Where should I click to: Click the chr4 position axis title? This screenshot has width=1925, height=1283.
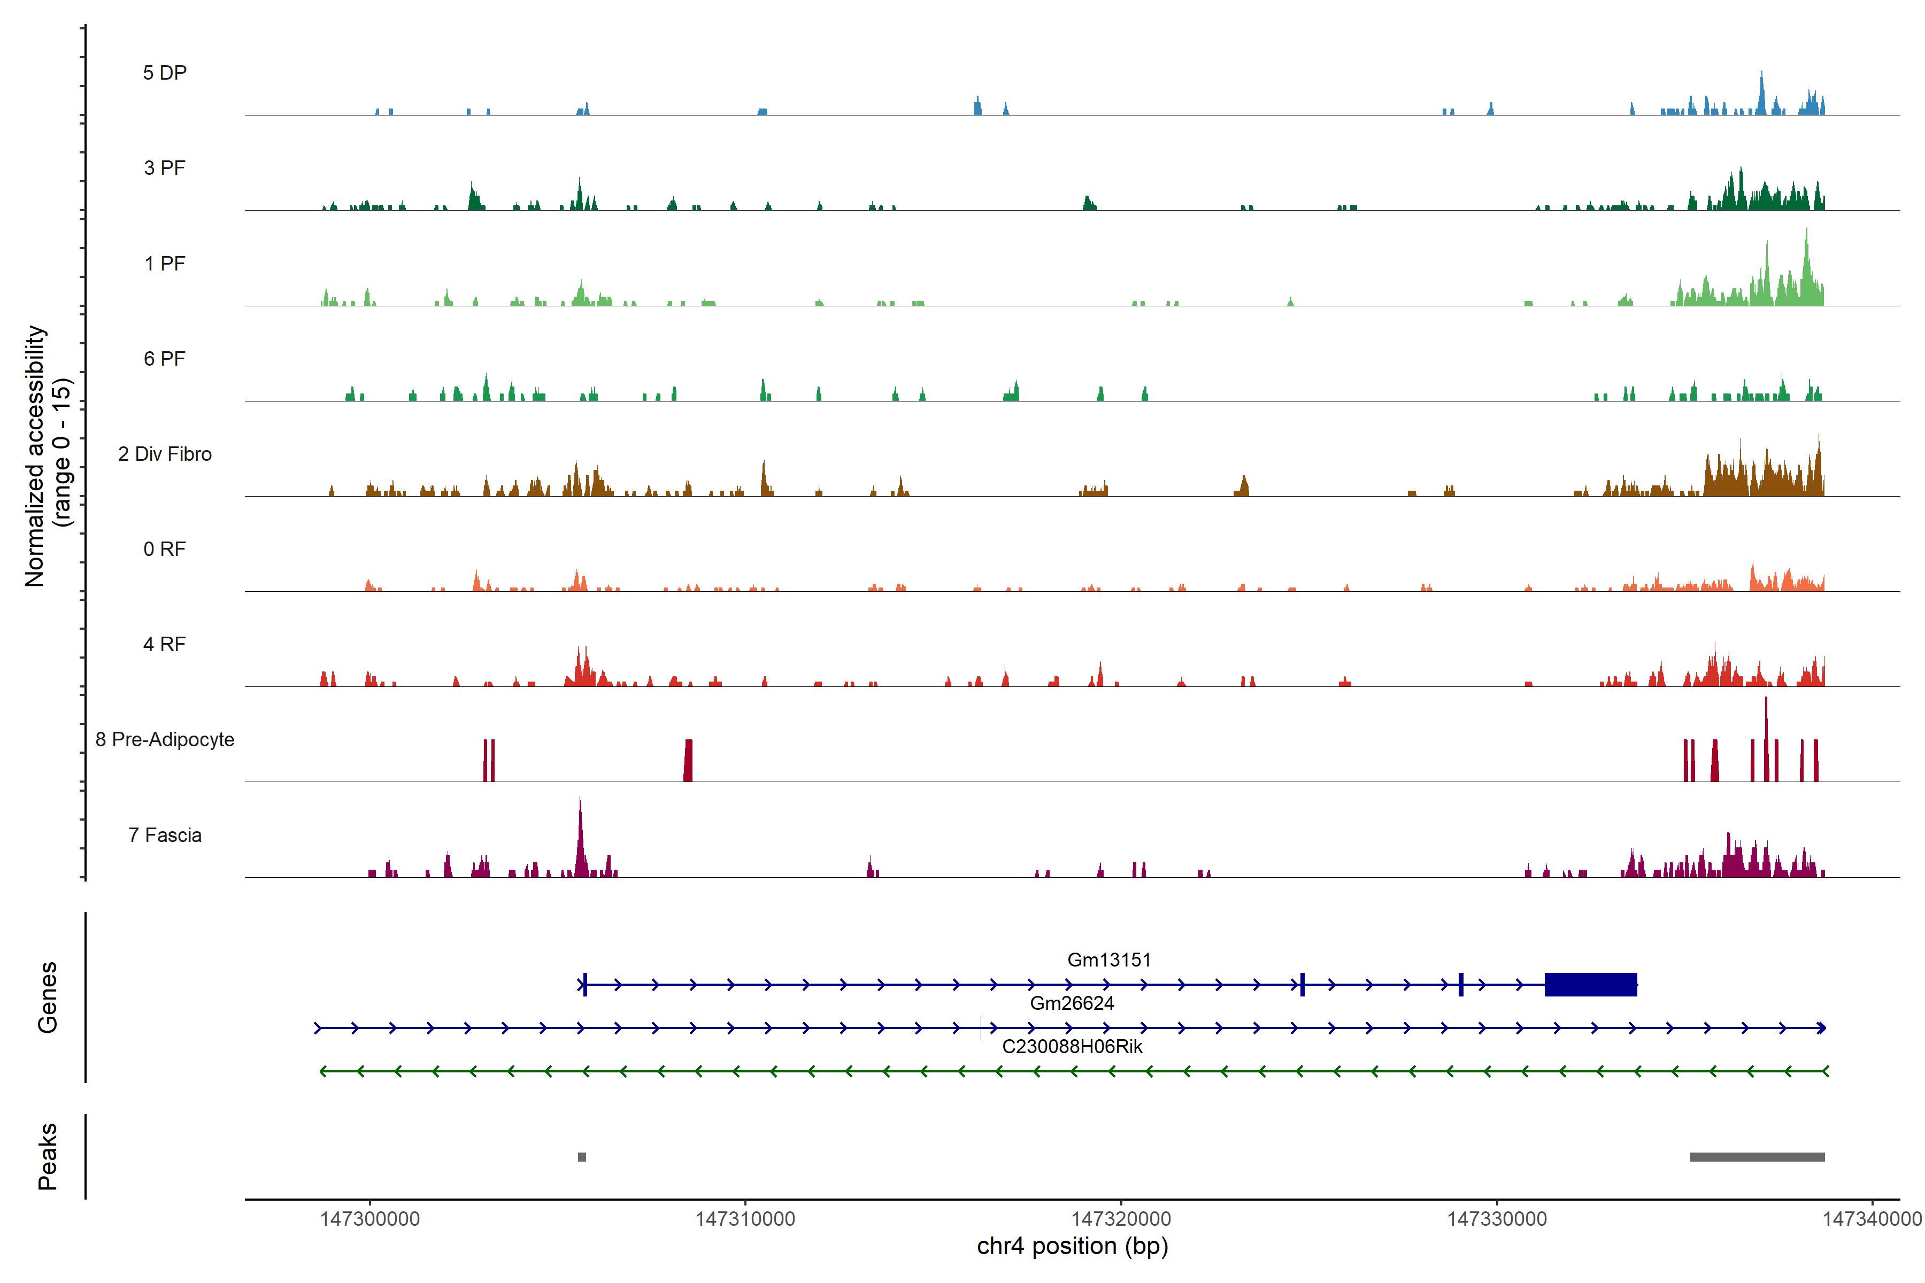click(1072, 1246)
